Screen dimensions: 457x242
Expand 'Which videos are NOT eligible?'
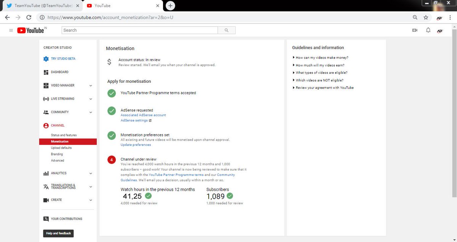click(318, 80)
